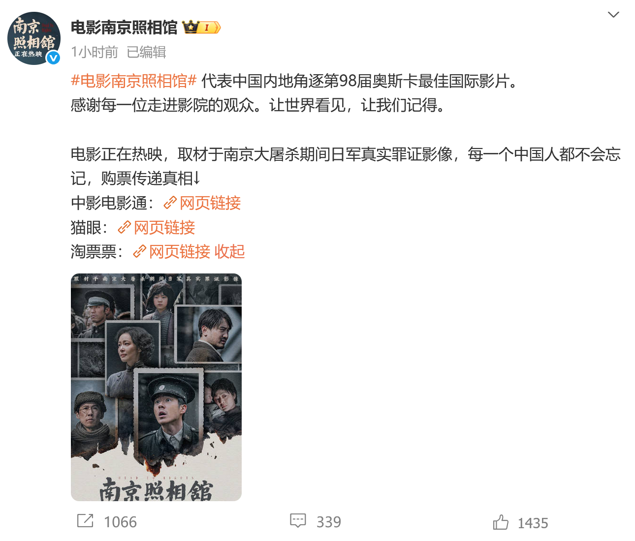Open the 淘票票 网页链接 ticket link

(180, 251)
